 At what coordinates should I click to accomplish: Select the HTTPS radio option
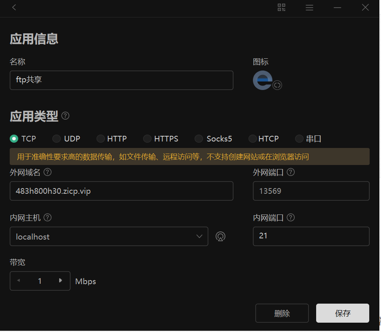click(x=147, y=139)
